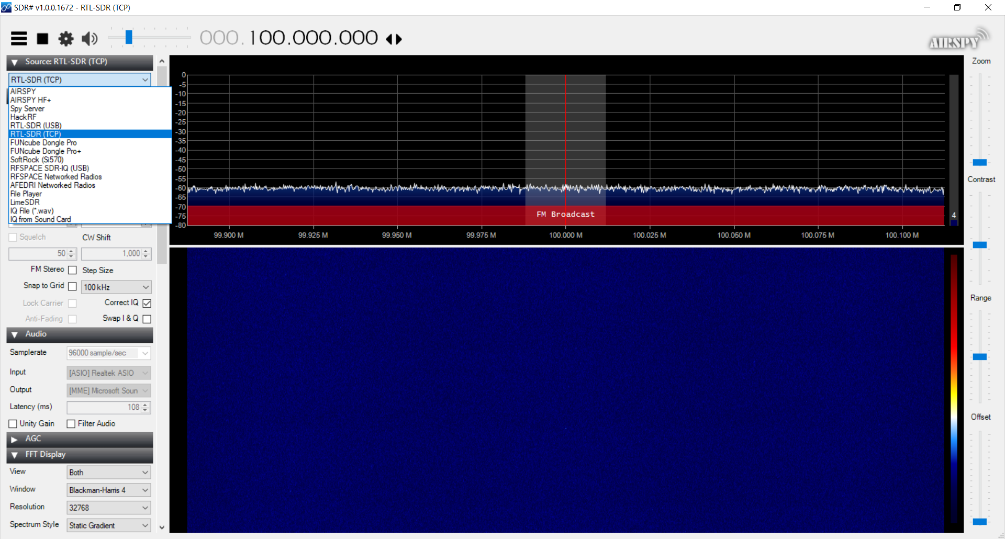Step frequency up with the right arrow icon
The image size is (1005, 539).
[398, 39]
